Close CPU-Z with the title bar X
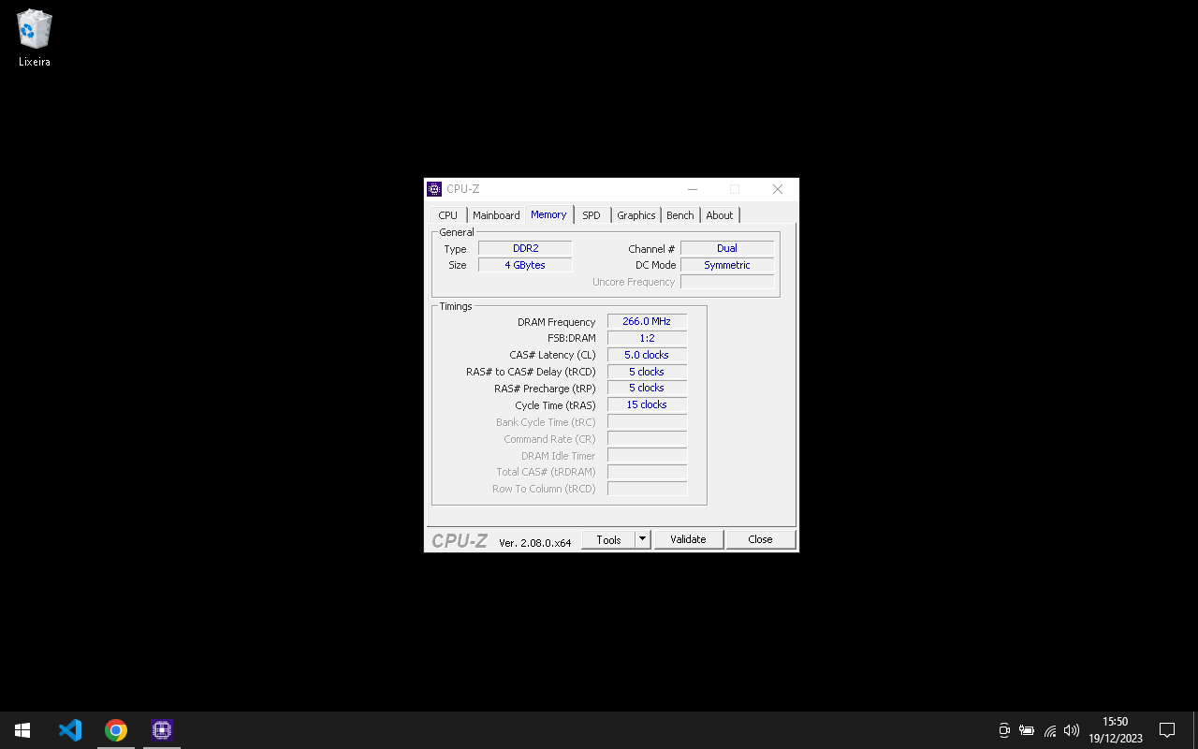1198x749 pixels. pyautogui.click(x=778, y=189)
